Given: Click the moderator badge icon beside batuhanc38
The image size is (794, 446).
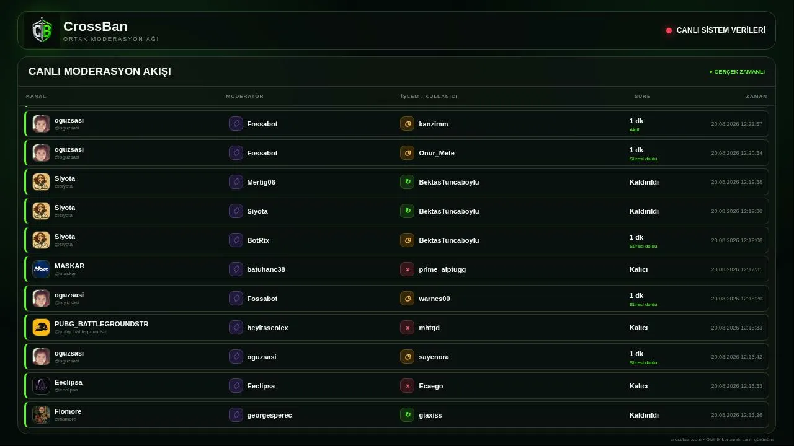Looking at the screenshot, I should [x=236, y=269].
